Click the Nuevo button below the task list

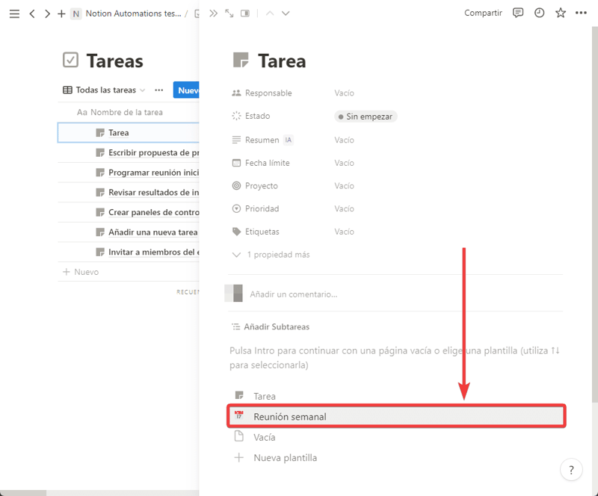pos(79,271)
